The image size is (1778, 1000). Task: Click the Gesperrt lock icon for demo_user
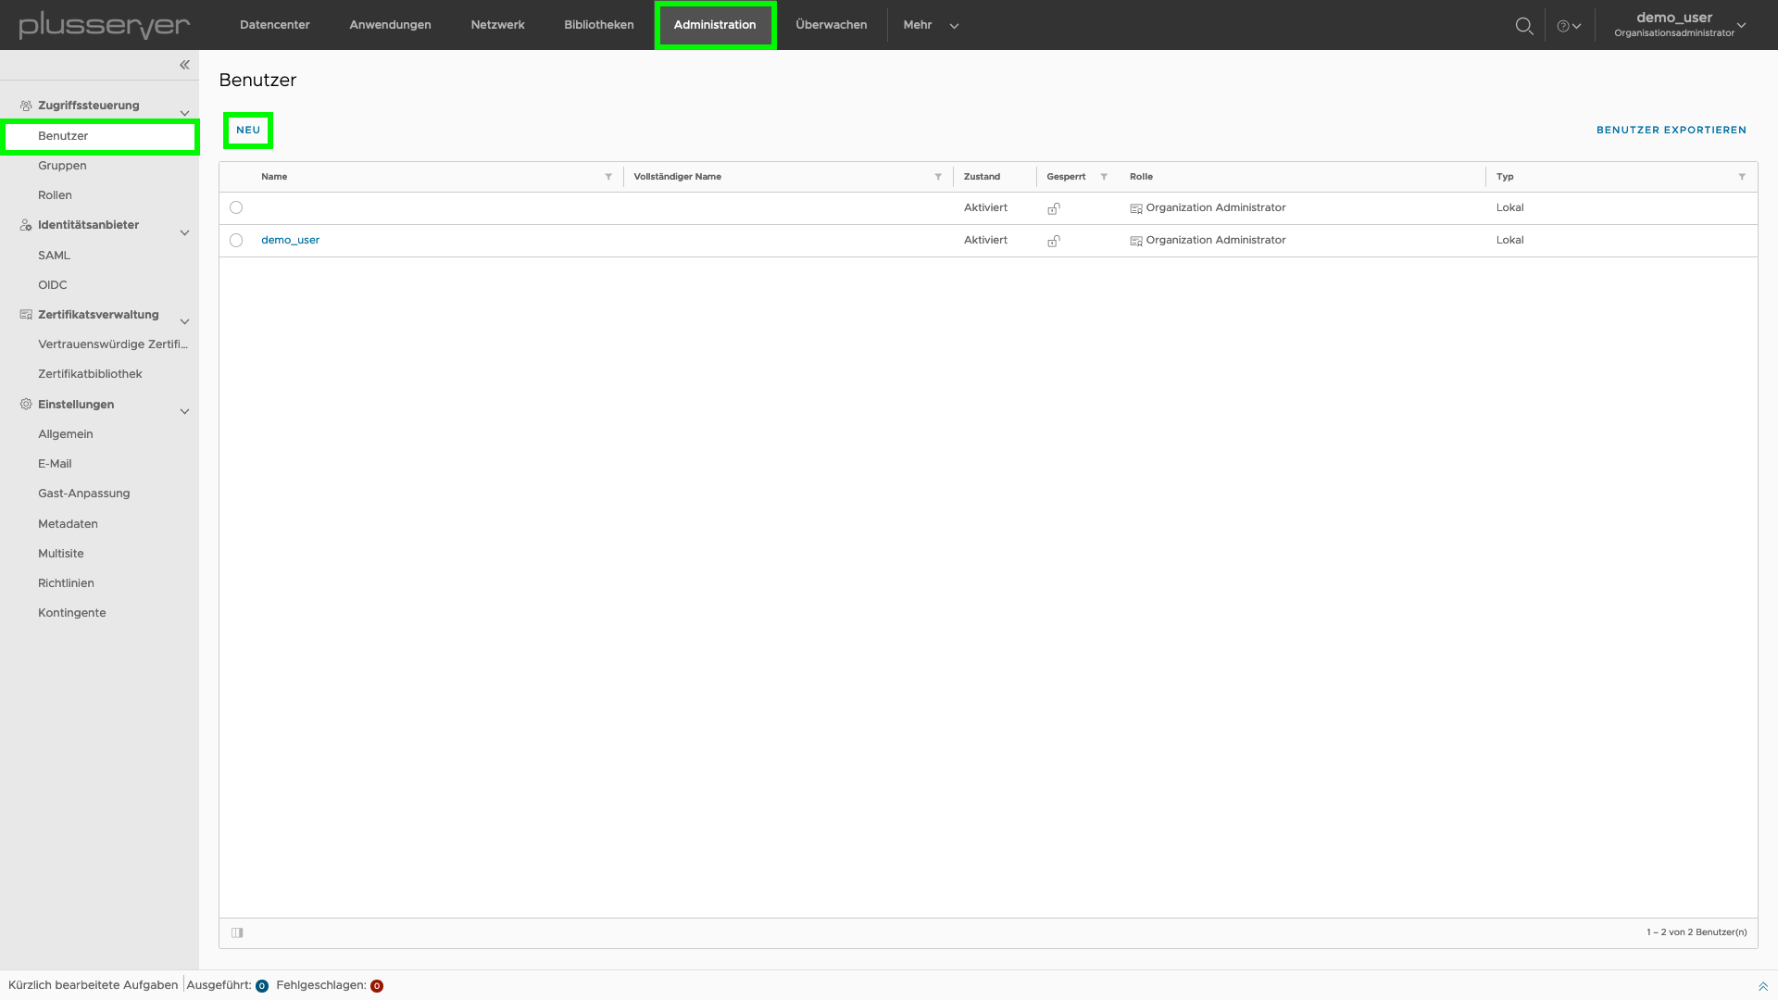click(1054, 239)
